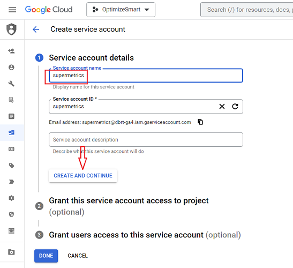
Task: Open the Settings gear sidebar icon
Action: 11,198
